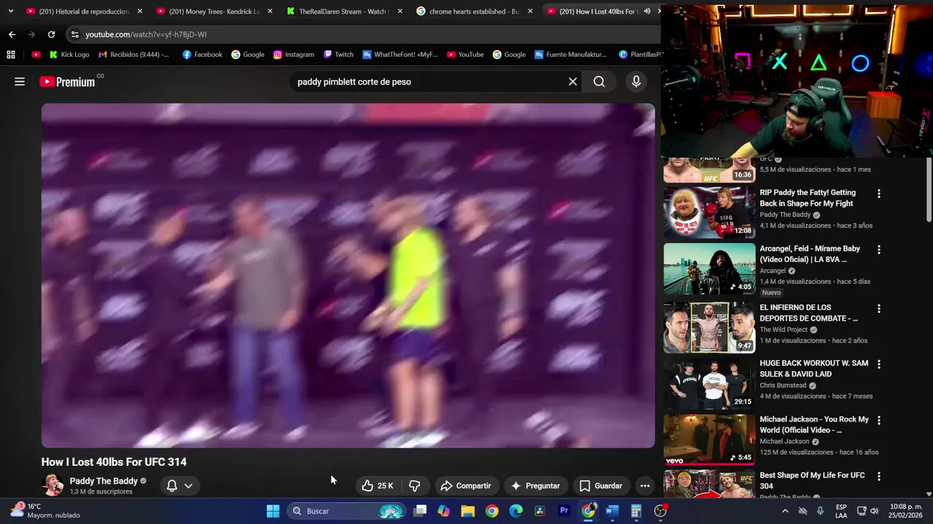Start voice search with microphone icon
This screenshot has height=524, width=933.
[x=636, y=82]
